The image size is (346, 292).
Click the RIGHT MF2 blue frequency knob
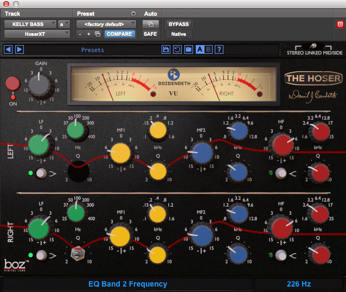(x=238, y=213)
